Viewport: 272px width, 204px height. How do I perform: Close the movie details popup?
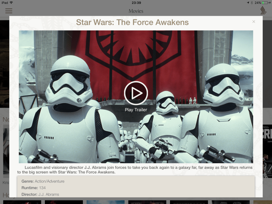pyautogui.click(x=254, y=22)
